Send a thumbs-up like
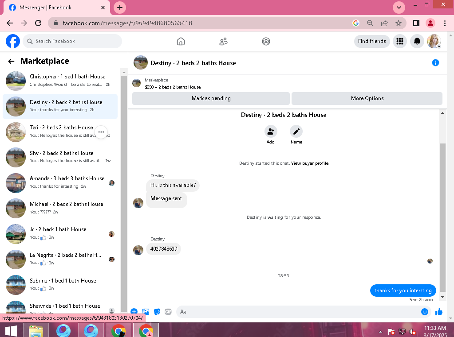This screenshot has width=454, height=337. pos(438,312)
